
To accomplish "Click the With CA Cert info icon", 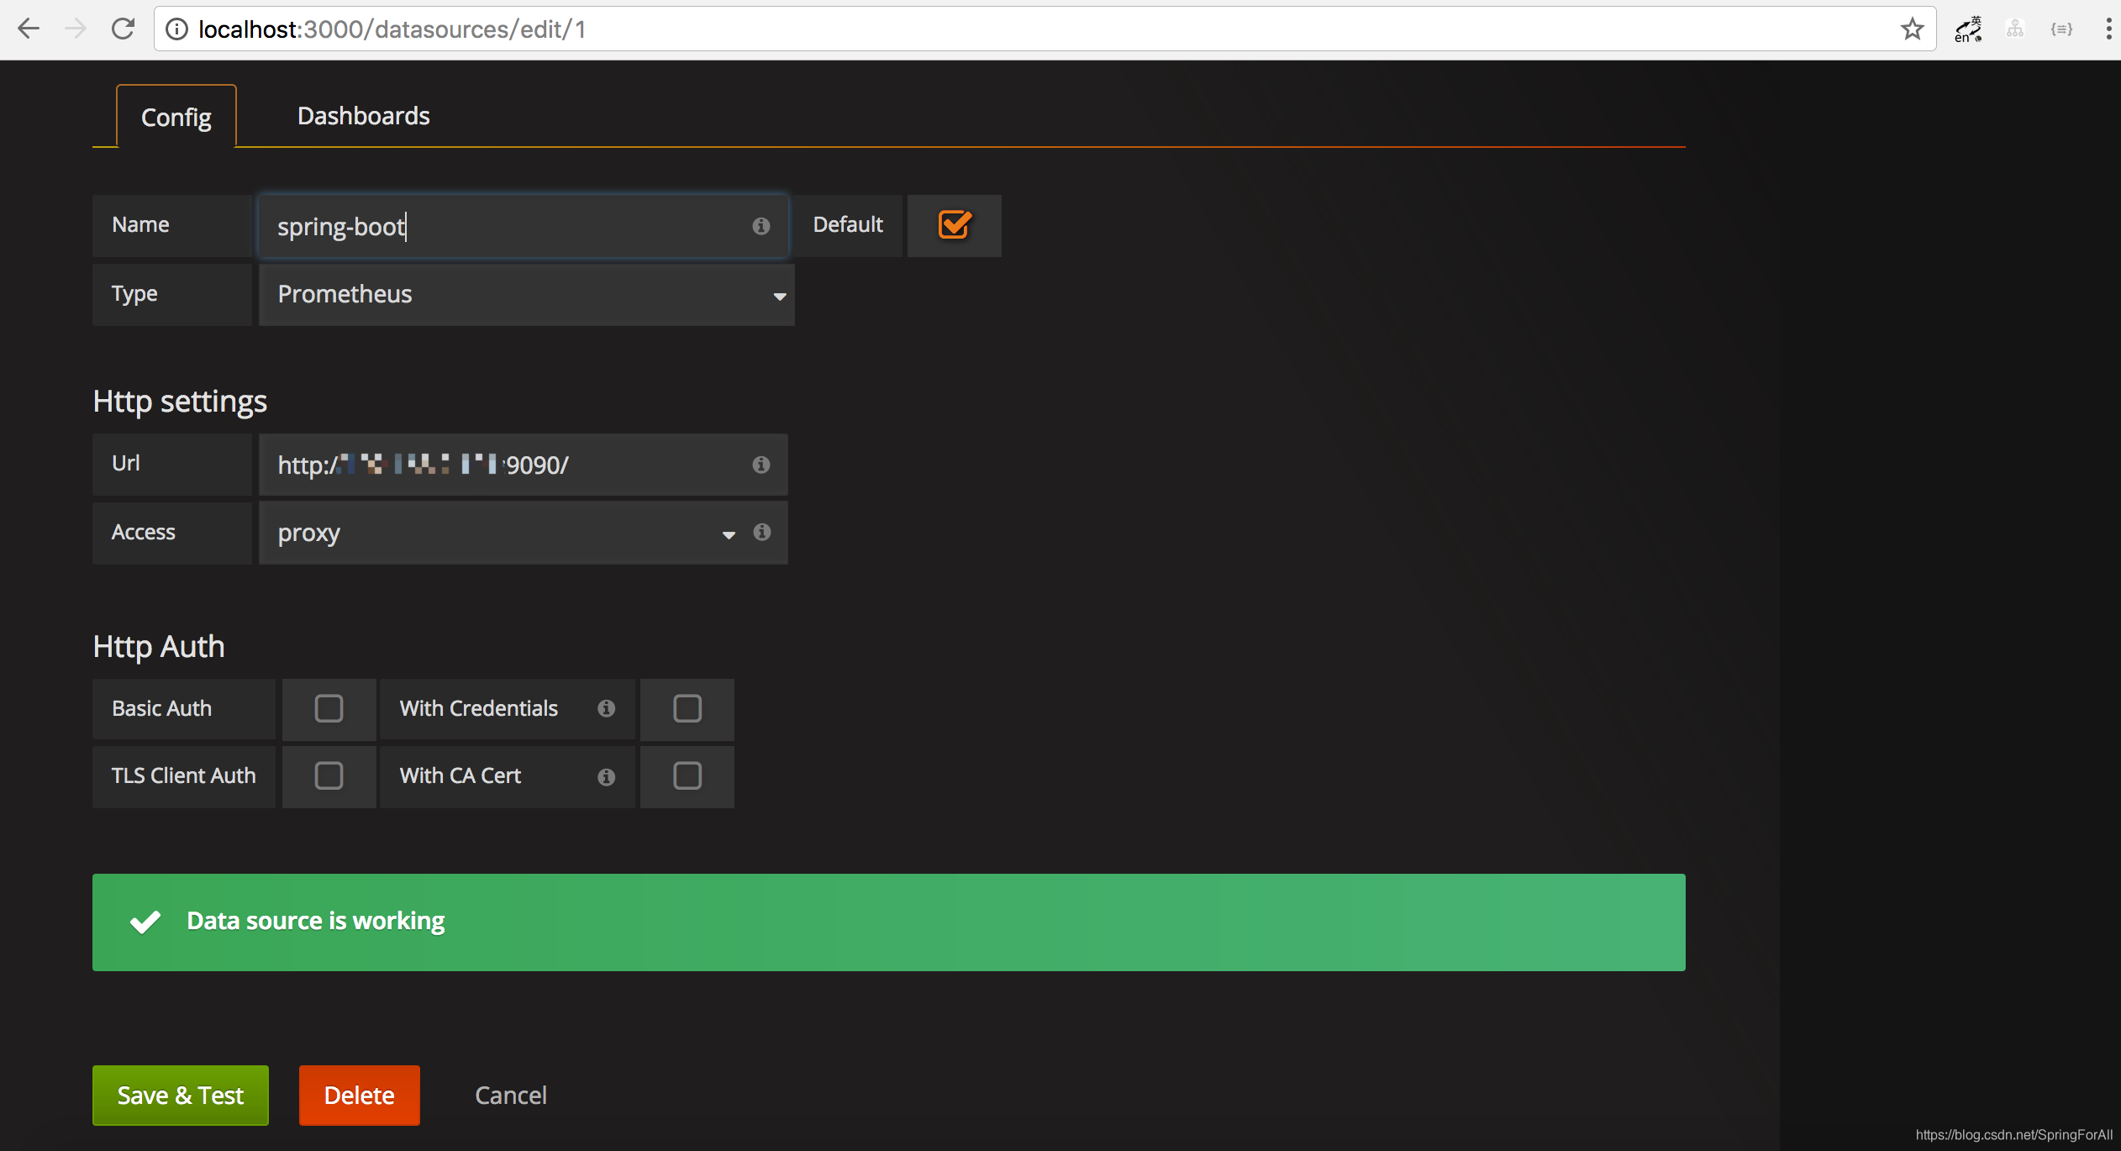I will [606, 777].
